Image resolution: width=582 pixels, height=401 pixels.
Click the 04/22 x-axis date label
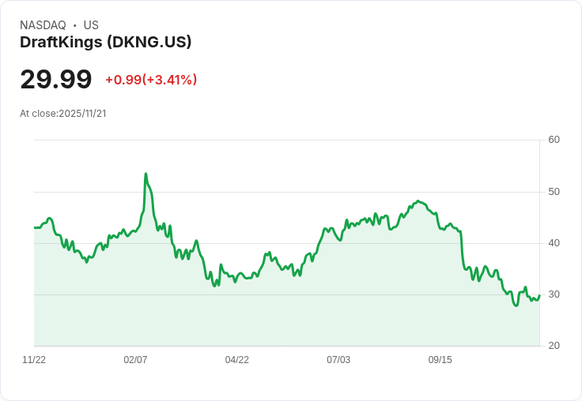tap(236, 359)
